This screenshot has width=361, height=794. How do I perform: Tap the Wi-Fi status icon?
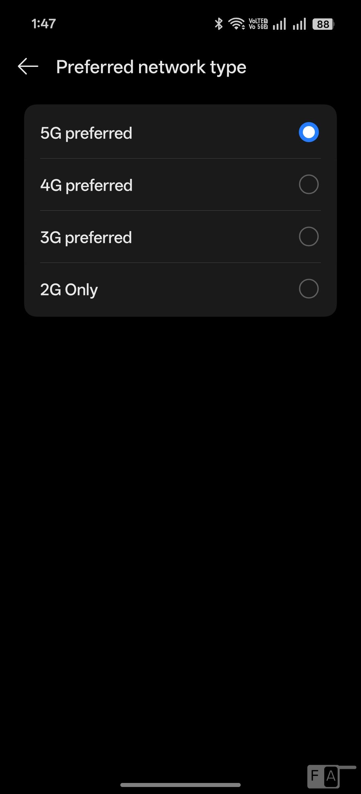coord(236,24)
